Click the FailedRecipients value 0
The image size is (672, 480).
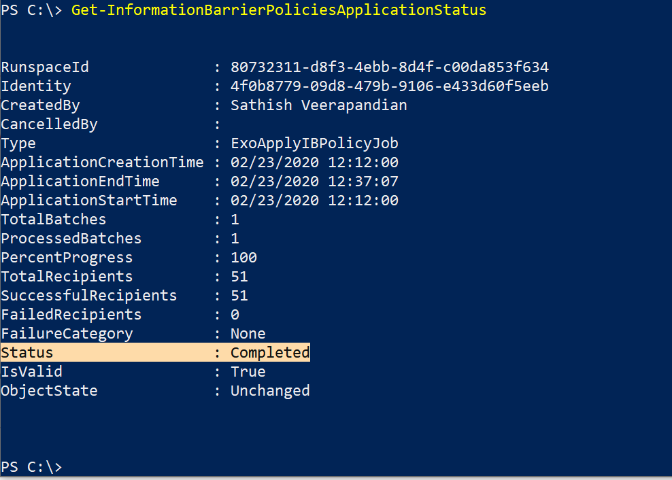click(x=235, y=315)
